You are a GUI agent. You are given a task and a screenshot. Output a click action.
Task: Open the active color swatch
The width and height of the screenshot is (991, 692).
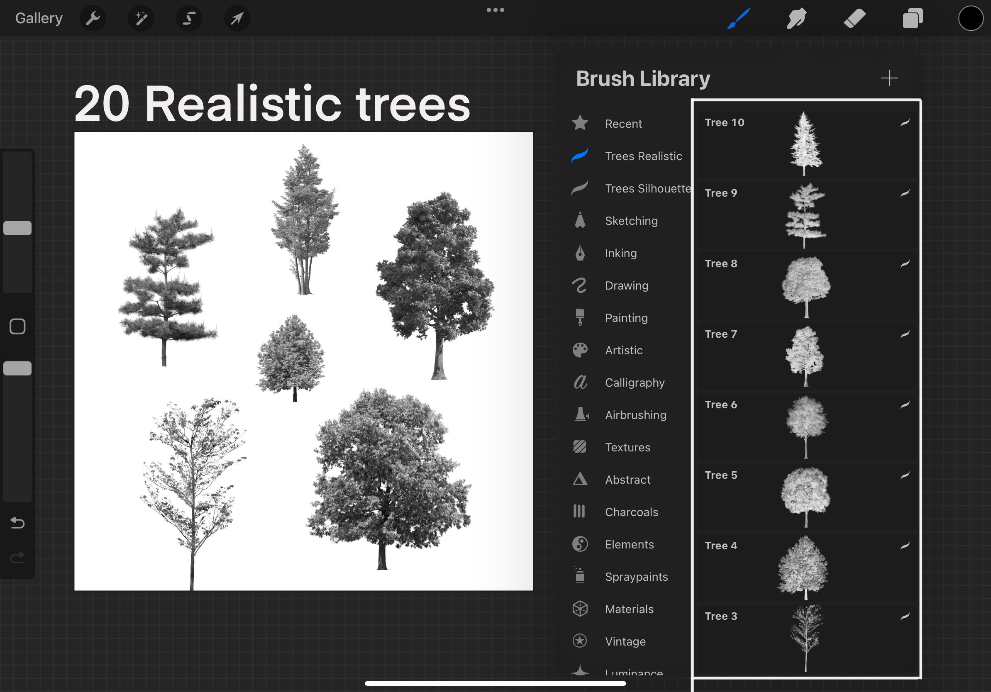971,18
